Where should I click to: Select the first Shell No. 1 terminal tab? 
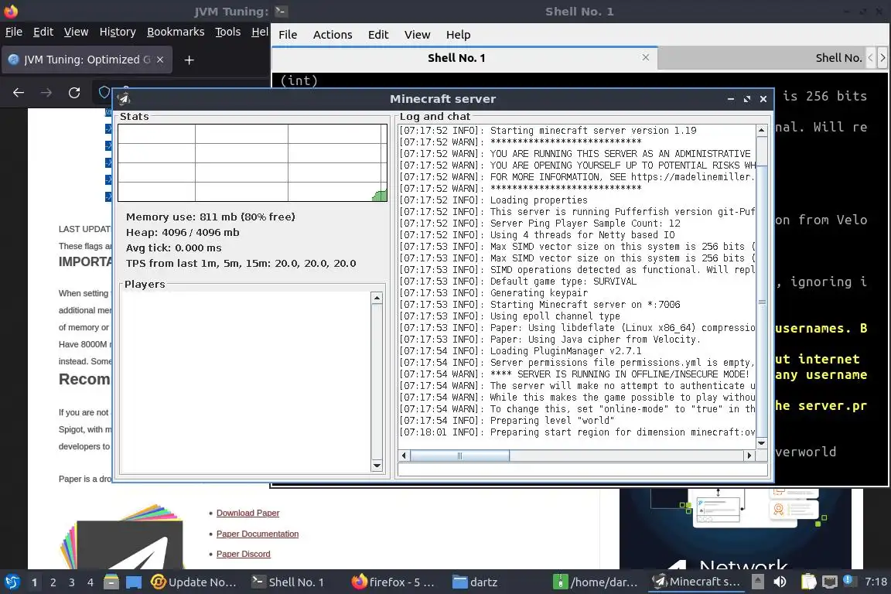456,58
